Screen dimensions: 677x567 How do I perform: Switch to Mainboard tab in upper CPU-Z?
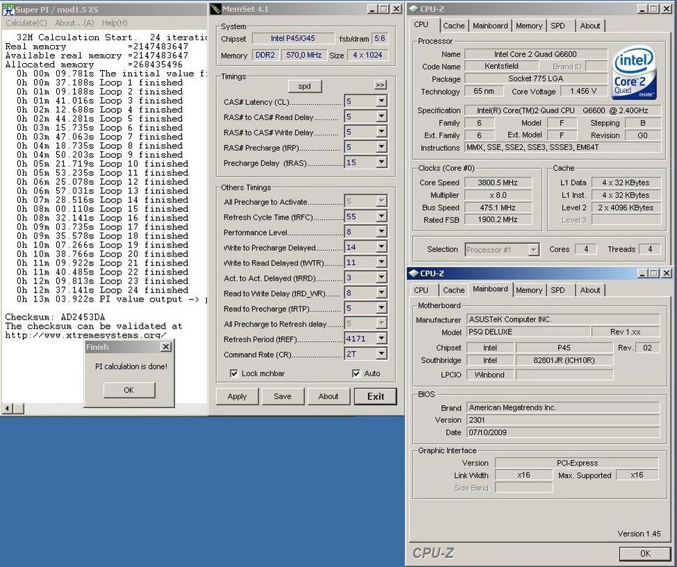(490, 26)
